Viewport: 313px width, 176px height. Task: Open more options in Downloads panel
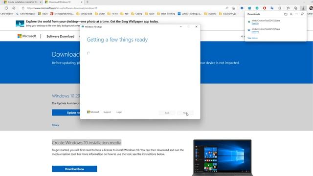(x=297, y=14)
